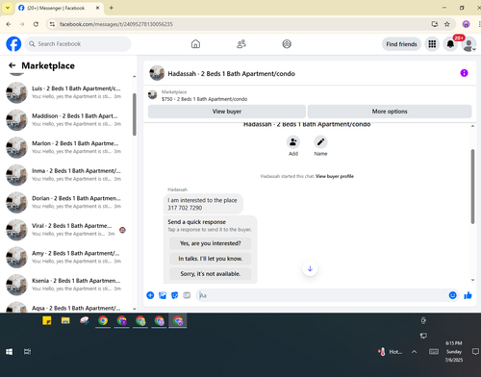Open the account profile avatar menu
Image resolution: width=481 pixels, height=377 pixels.
468,44
